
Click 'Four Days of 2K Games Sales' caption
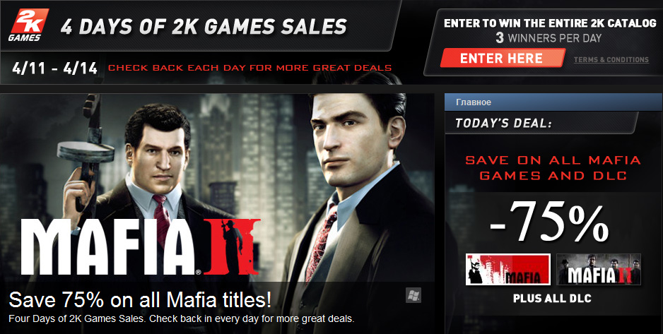[182, 318]
